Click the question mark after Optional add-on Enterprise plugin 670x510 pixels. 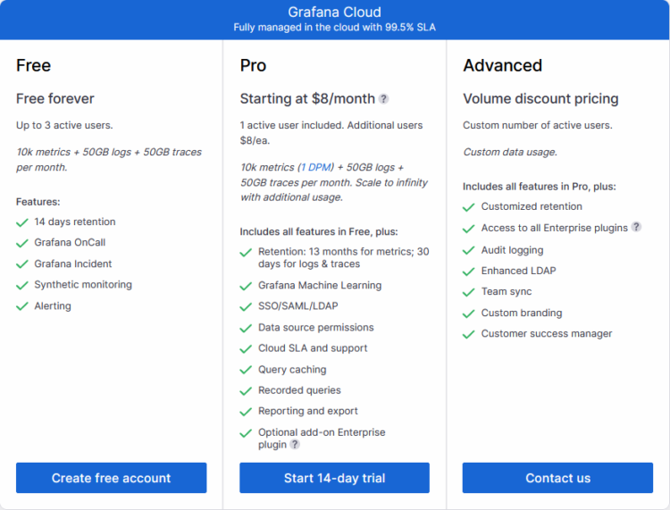point(295,445)
